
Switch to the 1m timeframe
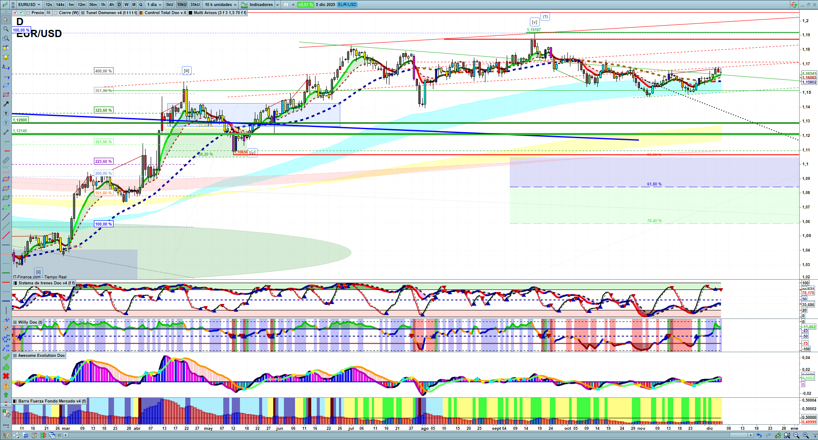pyautogui.click(x=71, y=5)
